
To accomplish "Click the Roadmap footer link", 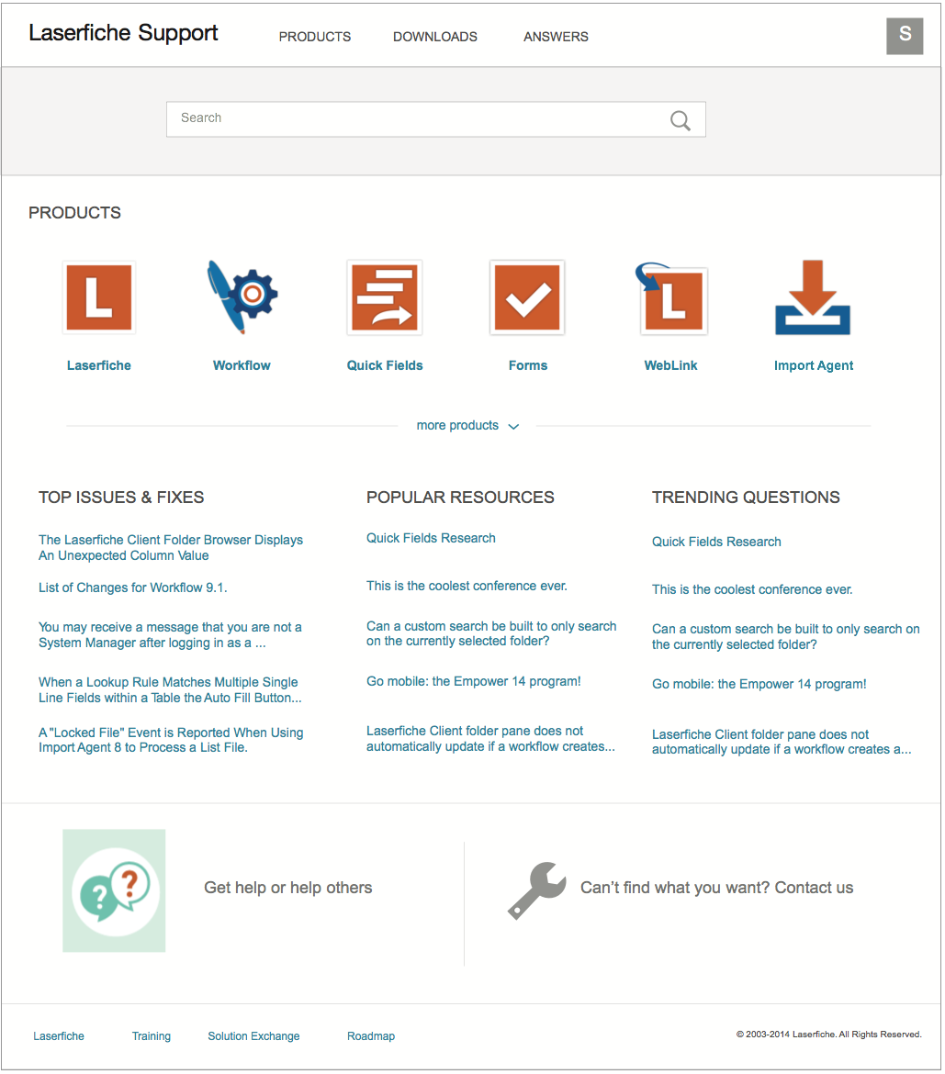I will (x=371, y=1036).
